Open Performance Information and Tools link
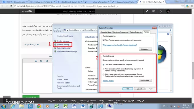 [x=68, y=87]
